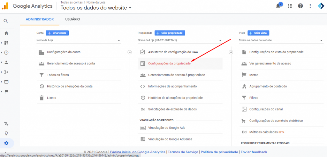The height and width of the screenshot is (157, 327).
Task: Open the Nome da Loja account dropdown
Action: pyautogui.click(x=79, y=40)
